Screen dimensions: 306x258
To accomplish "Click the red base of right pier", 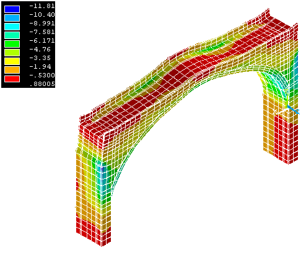I will click(x=286, y=140).
